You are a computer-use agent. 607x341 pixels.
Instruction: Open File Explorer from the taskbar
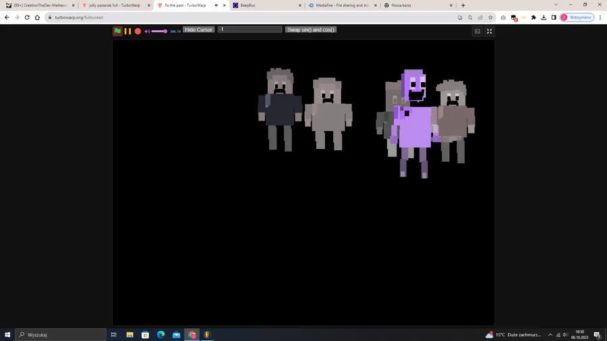pyautogui.click(x=129, y=335)
